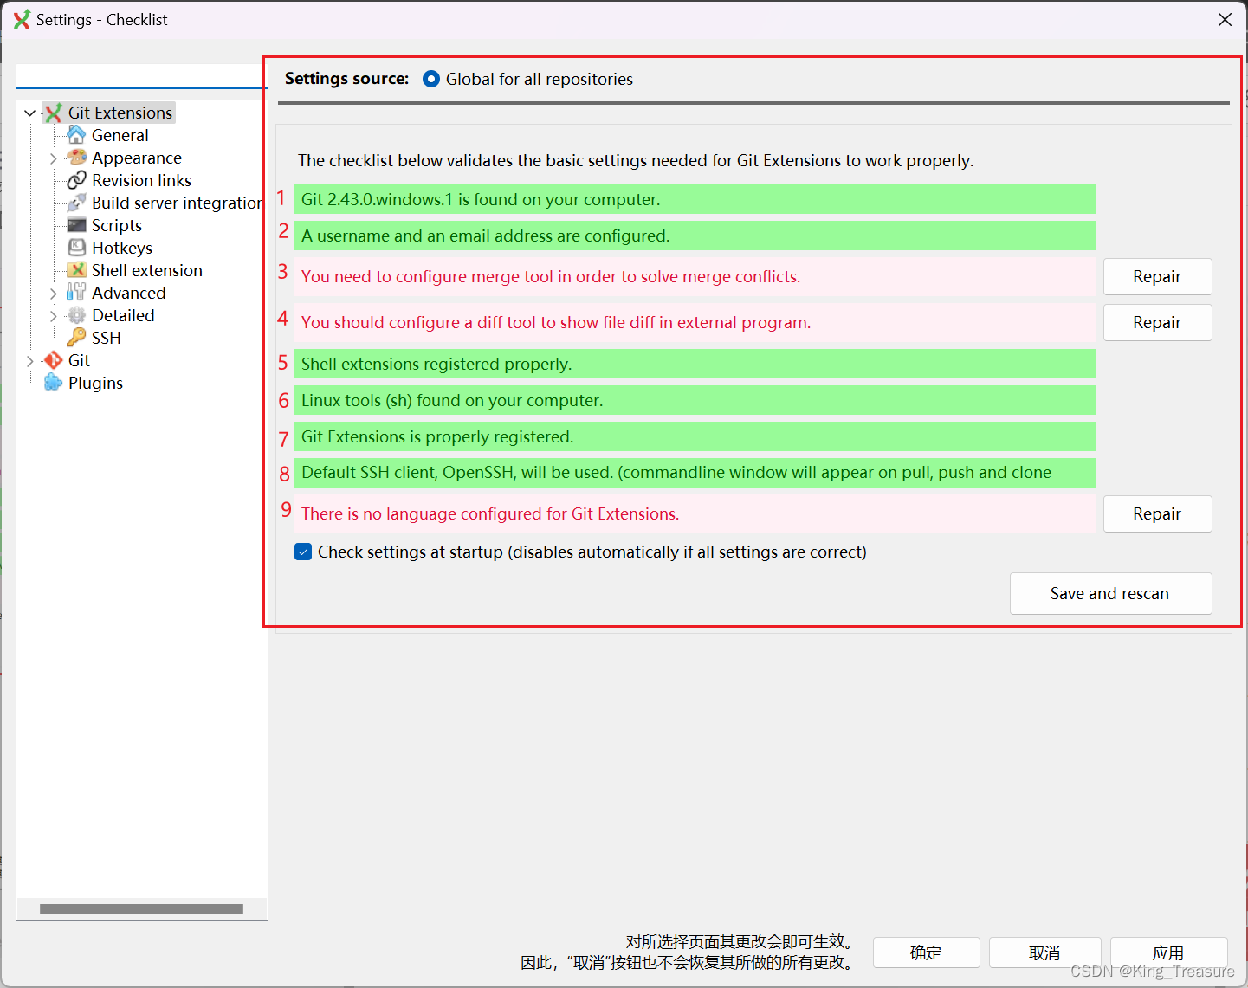Click the no language configured message
This screenshot has width=1248, height=988.
pyautogui.click(x=695, y=513)
